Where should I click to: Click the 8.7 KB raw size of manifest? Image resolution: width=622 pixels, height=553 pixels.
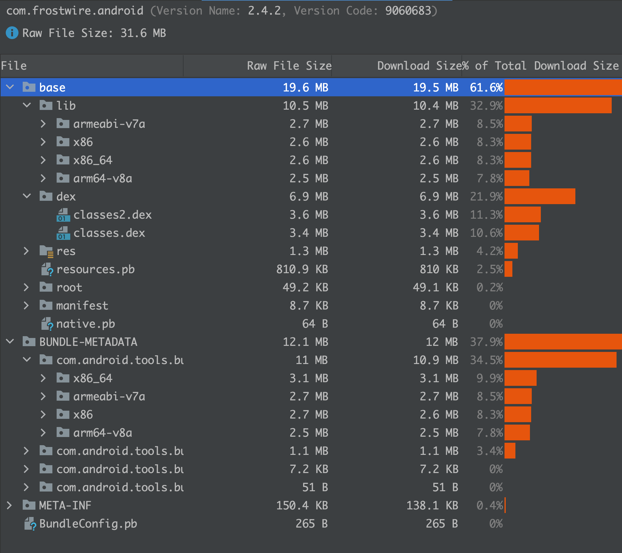point(309,306)
